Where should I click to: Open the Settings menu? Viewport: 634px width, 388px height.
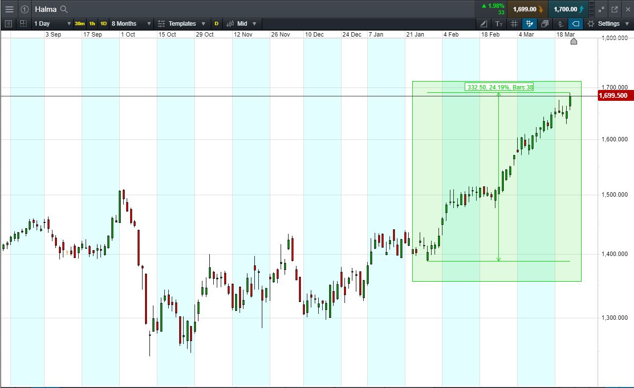click(604, 24)
